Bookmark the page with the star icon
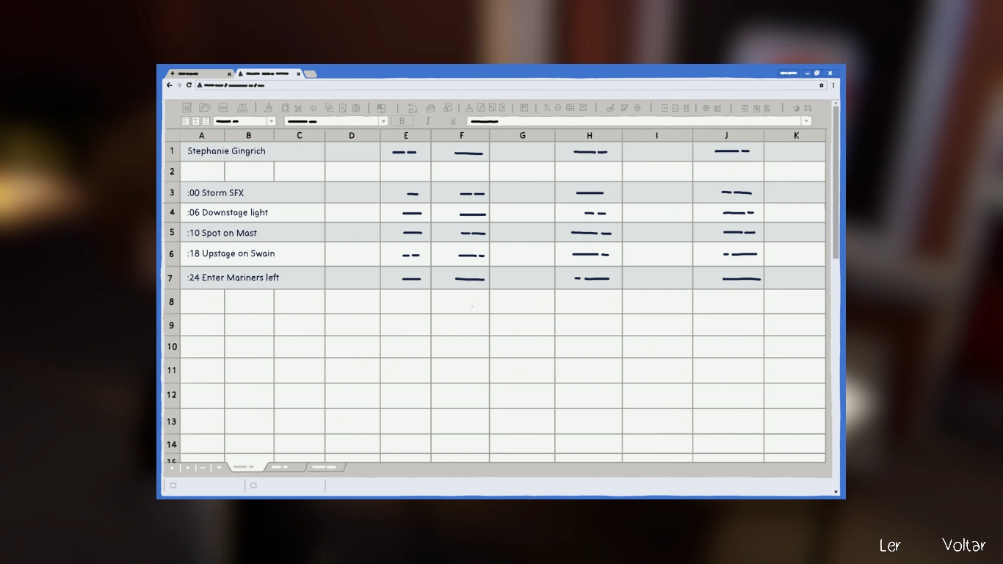The width and height of the screenshot is (1003, 564). (x=822, y=85)
